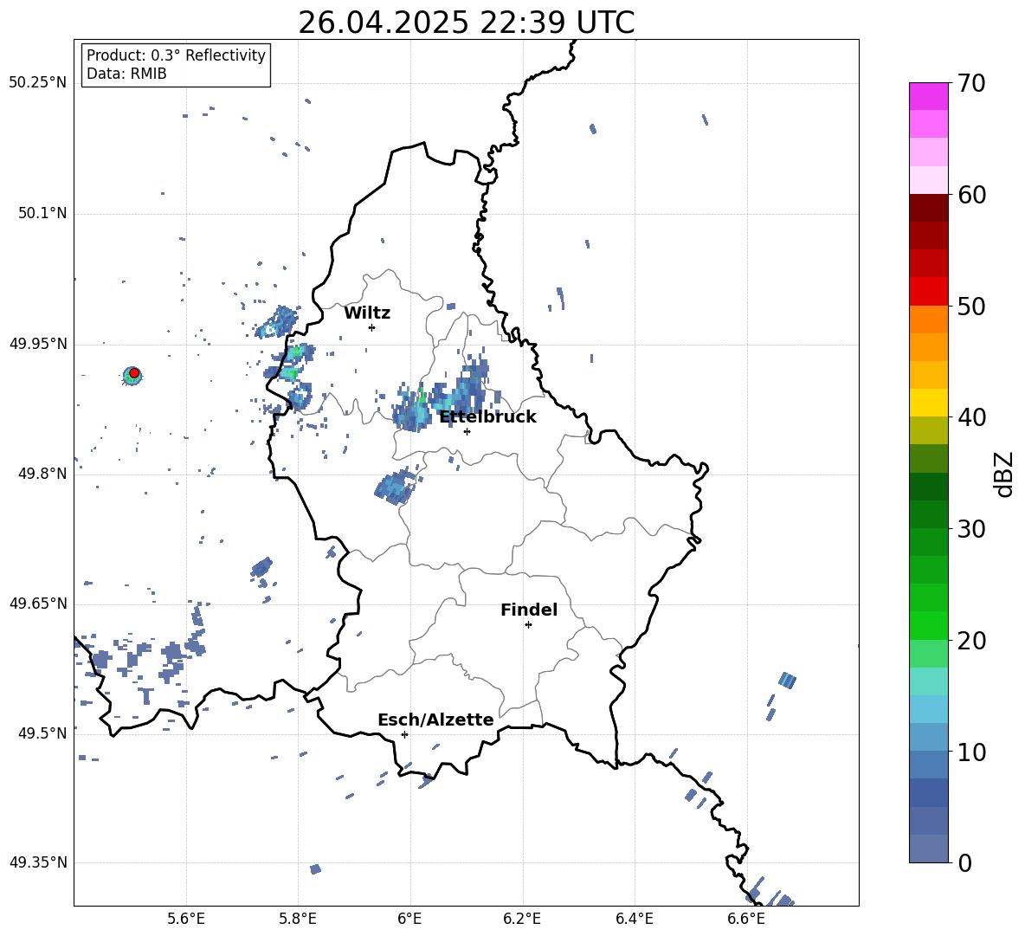This screenshot has height=936, width=1025.
Task: Click the dBZ colorbar axis label
Action: pos(1003,474)
